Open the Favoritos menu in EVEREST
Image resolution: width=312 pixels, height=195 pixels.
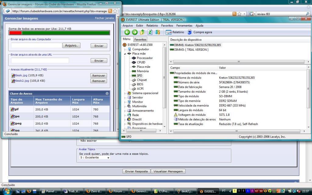click(x=167, y=26)
